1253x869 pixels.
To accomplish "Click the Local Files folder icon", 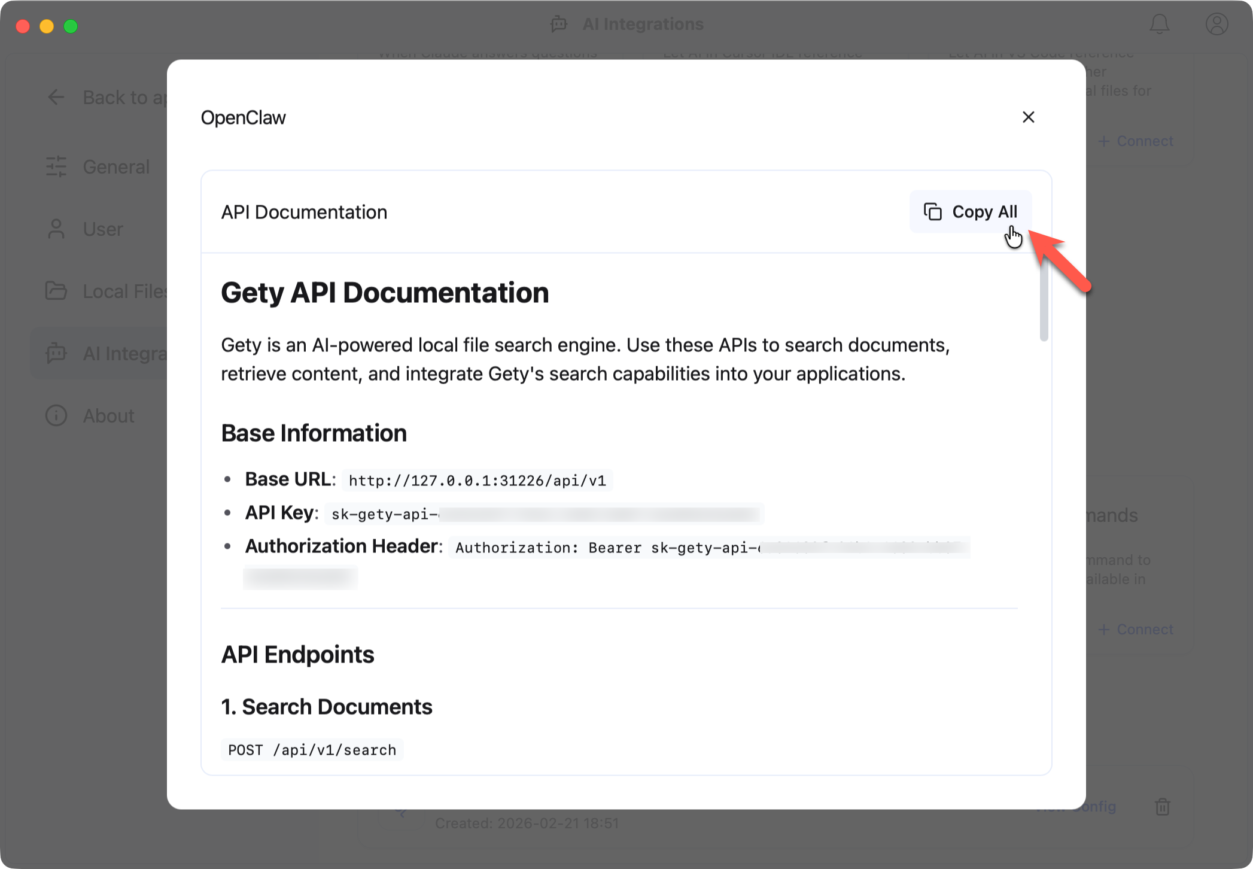I will click(x=56, y=291).
